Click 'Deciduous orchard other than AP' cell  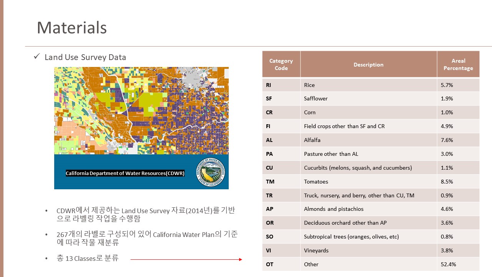click(369, 223)
